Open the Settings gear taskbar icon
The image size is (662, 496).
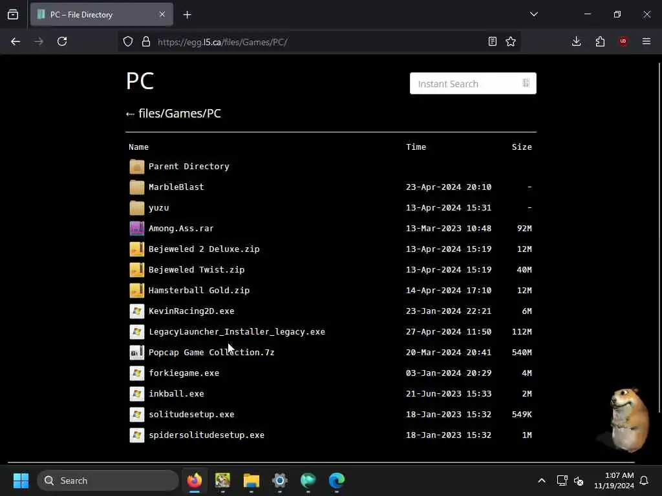point(279,480)
